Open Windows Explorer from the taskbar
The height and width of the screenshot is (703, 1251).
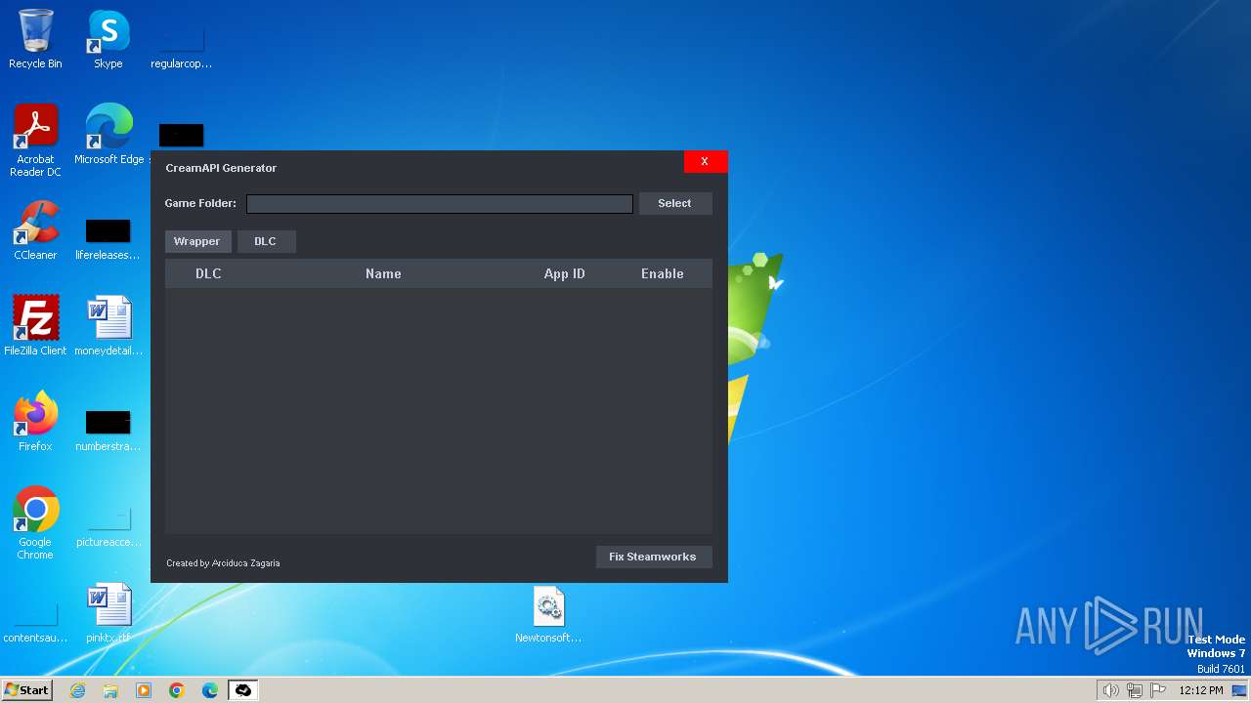click(x=110, y=690)
